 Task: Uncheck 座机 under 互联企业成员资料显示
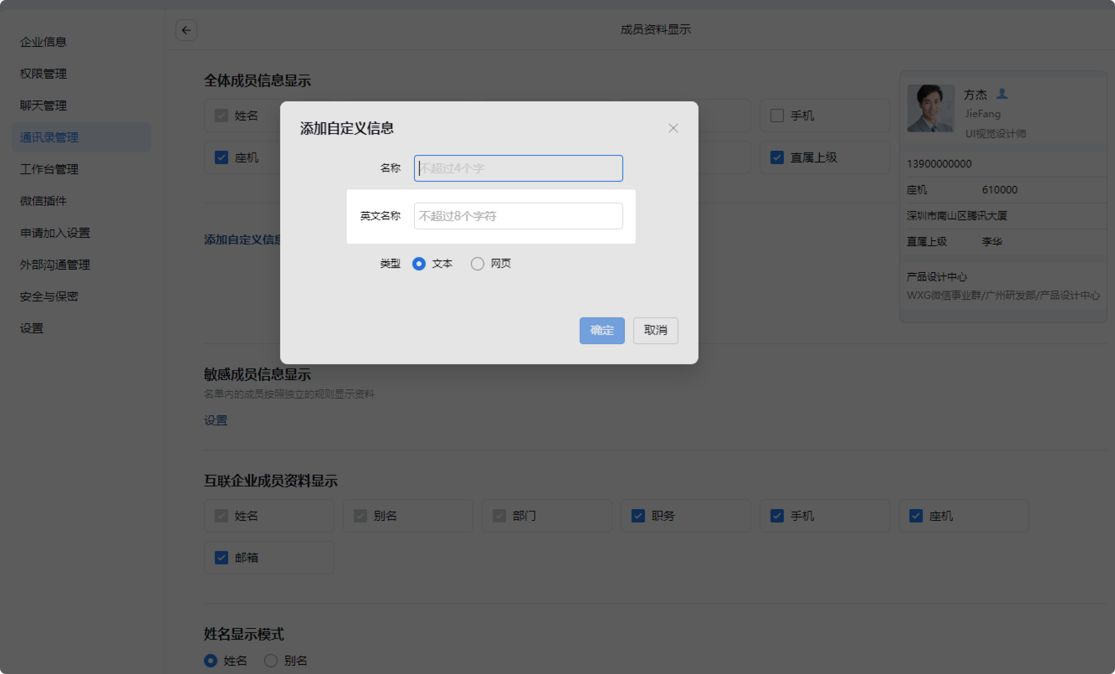(x=916, y=516)
